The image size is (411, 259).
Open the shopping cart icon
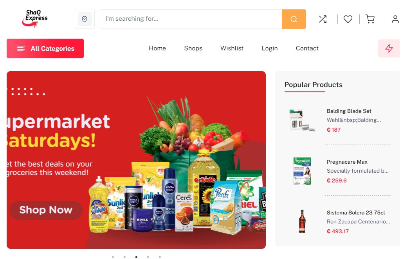tap(370, 19)
